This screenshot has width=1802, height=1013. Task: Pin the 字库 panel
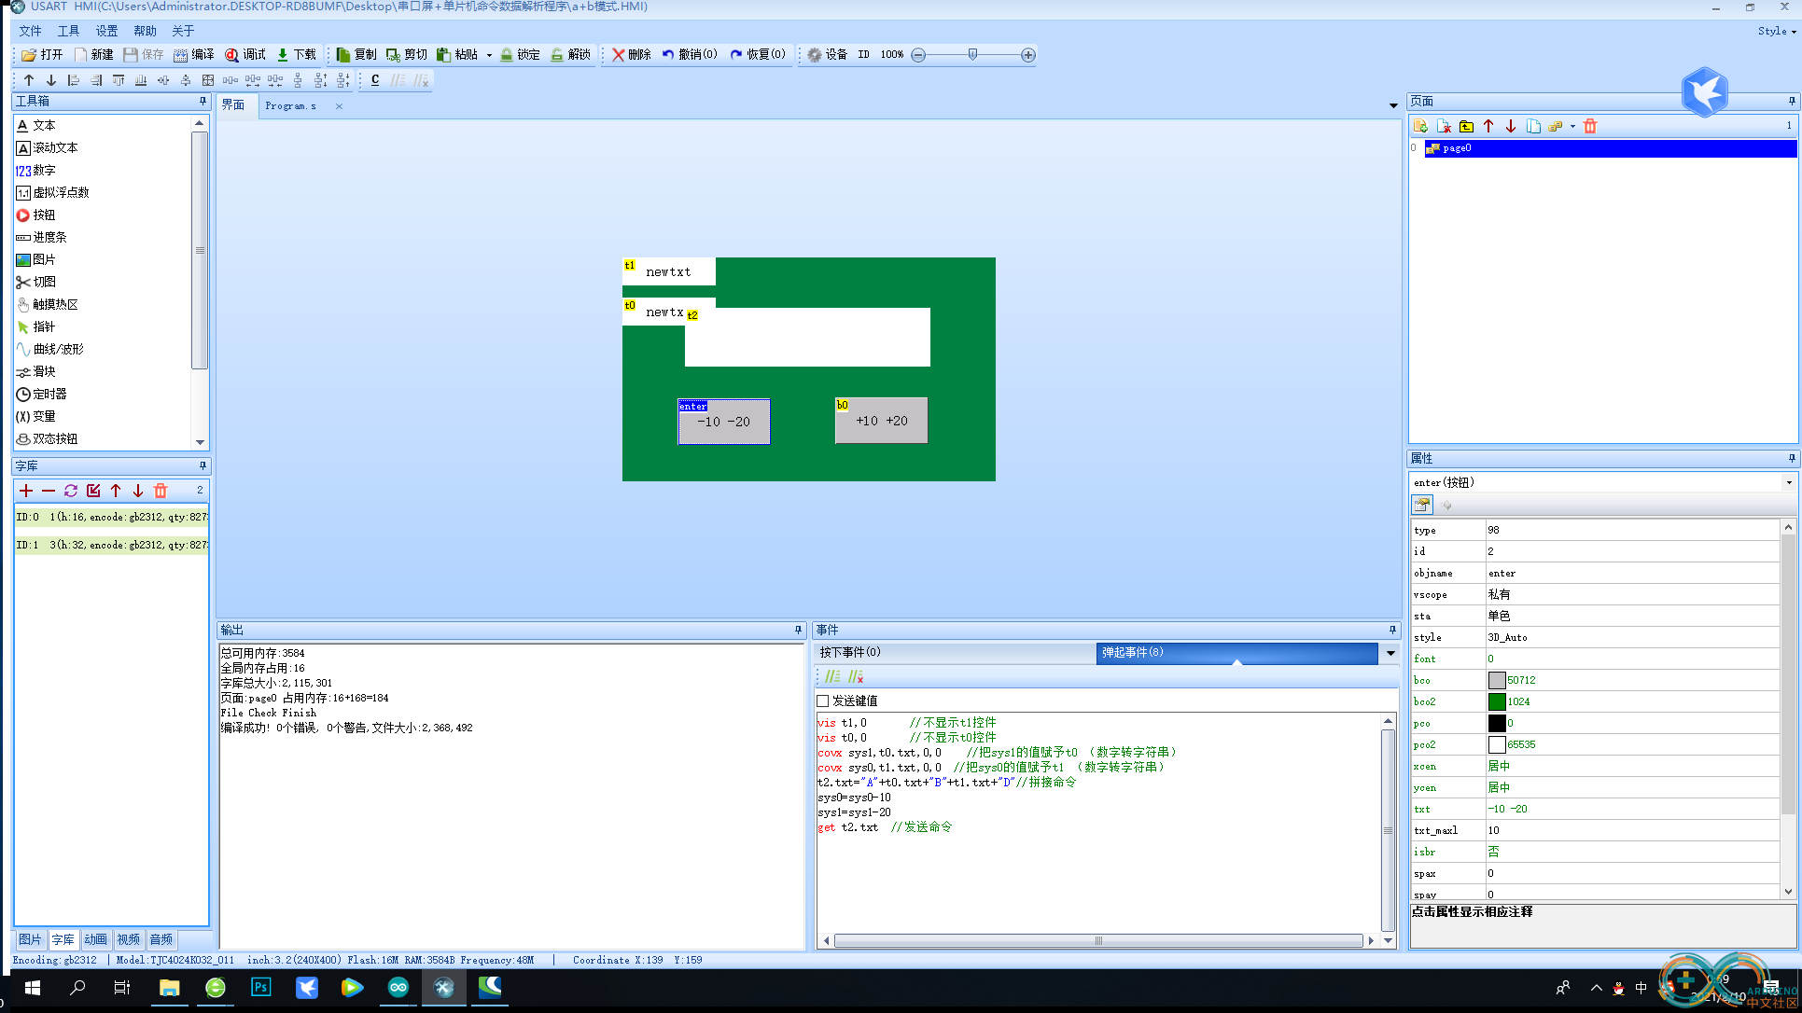pyautogui.click(x=203, y=465)
